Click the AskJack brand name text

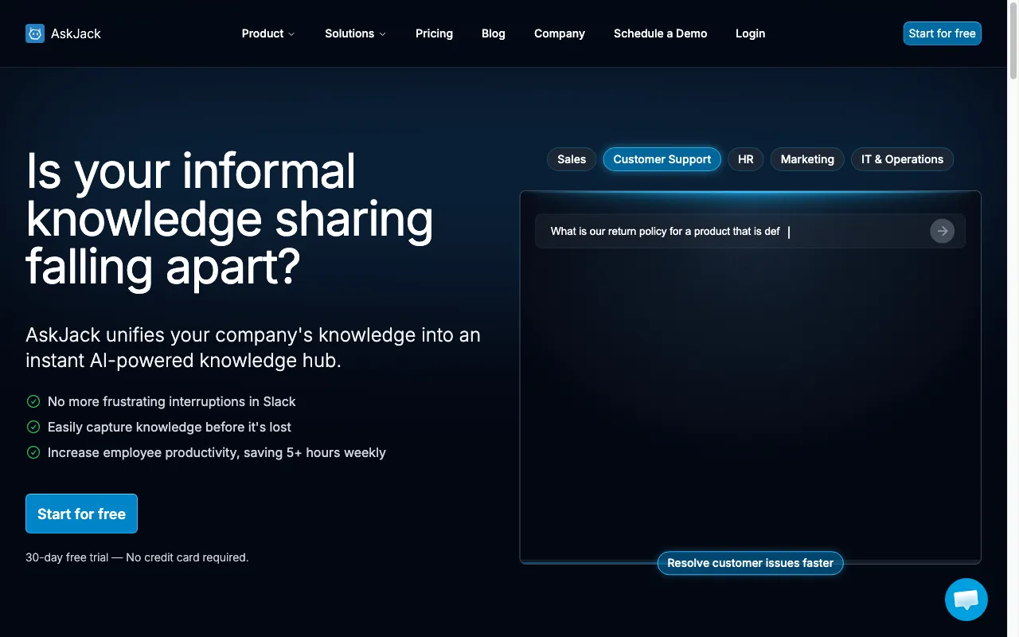(x=76, y=33)
